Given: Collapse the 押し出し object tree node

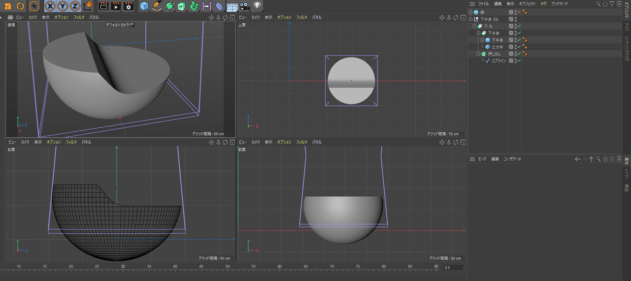Looking at the screenshot, I should [x=478, y=54].
